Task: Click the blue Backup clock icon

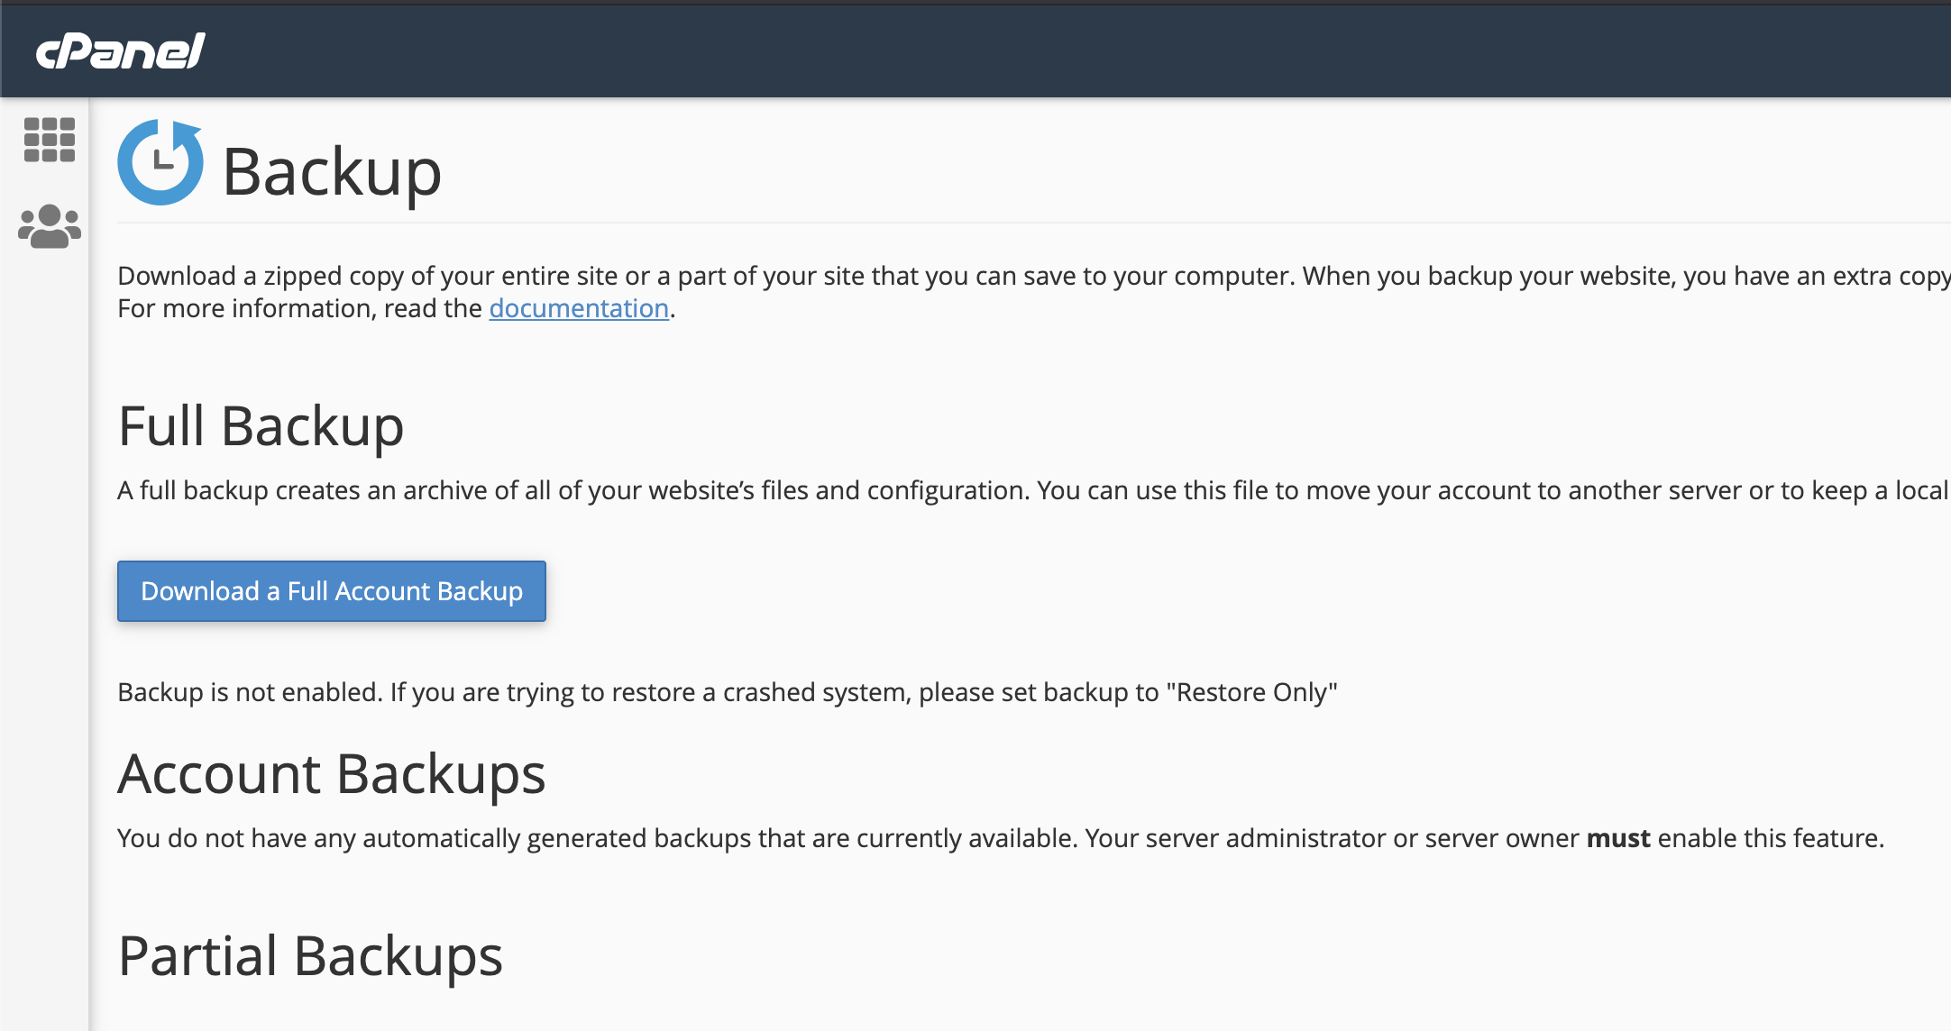Action: point(160,163)
